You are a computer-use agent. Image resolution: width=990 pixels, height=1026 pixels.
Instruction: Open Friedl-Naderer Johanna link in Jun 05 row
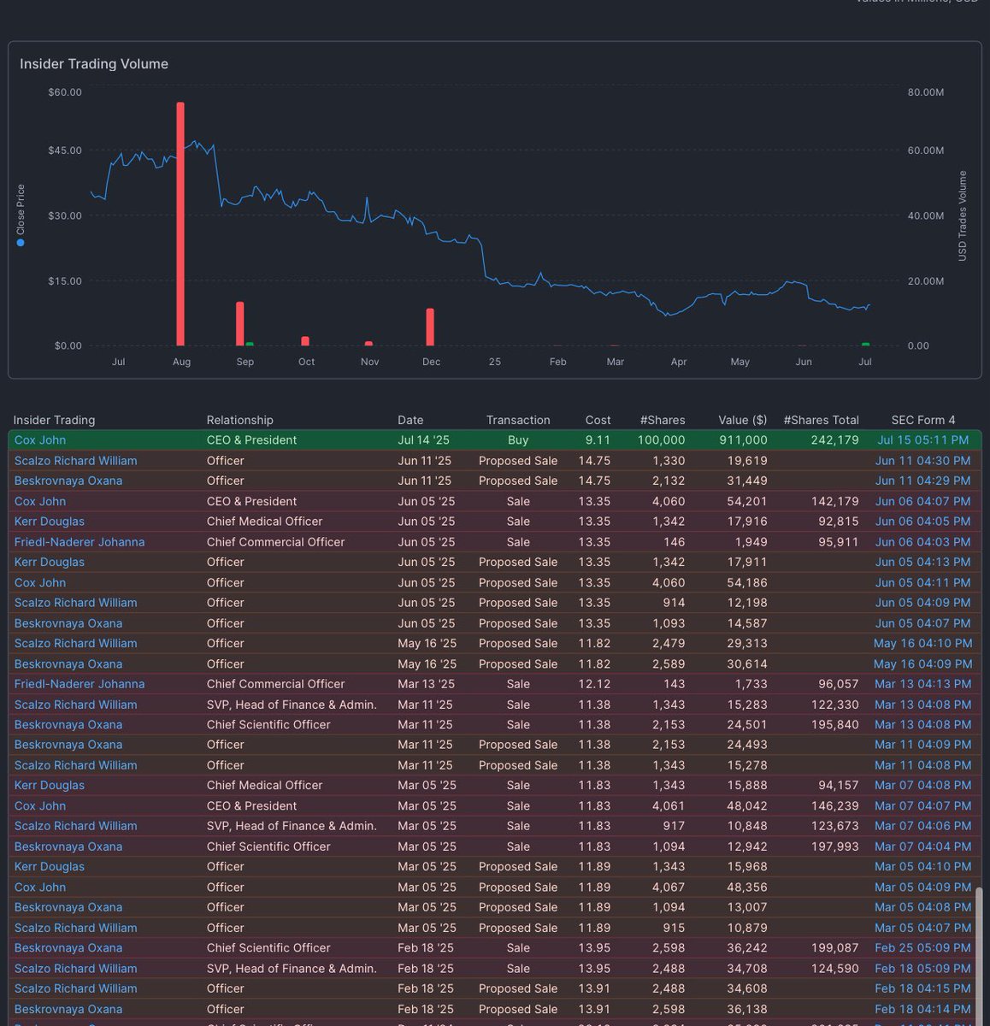(80, 541)
